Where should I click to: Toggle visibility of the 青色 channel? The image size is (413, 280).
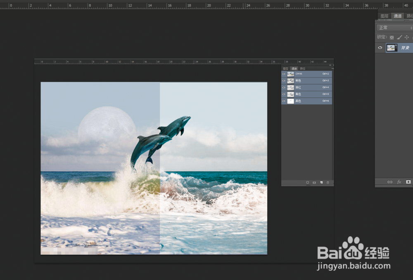click(x=284, y=81)
